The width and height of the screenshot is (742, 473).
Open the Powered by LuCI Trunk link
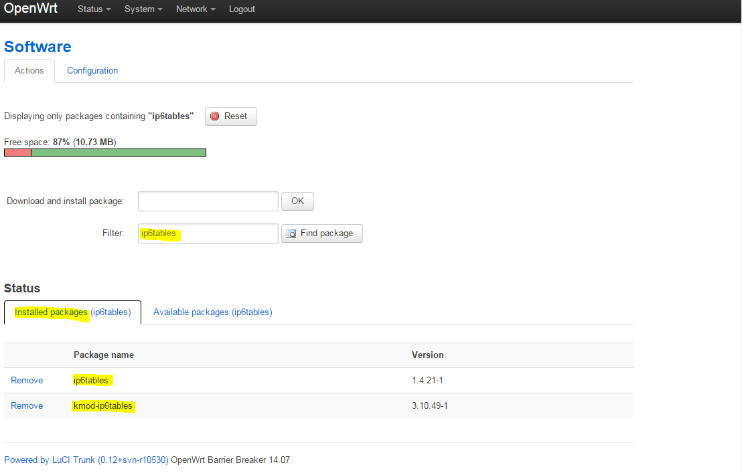(x=86, y=460)
